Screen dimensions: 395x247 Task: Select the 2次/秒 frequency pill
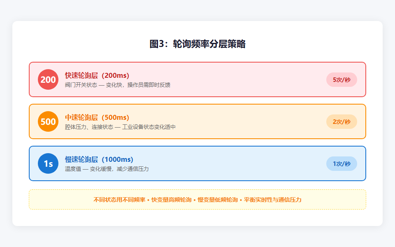point(342,122)
